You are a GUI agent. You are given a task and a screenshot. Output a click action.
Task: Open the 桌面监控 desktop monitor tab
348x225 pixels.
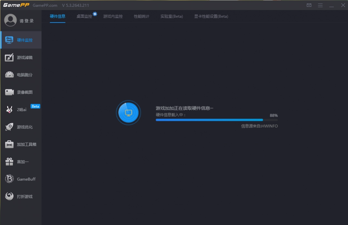point(85,15)
